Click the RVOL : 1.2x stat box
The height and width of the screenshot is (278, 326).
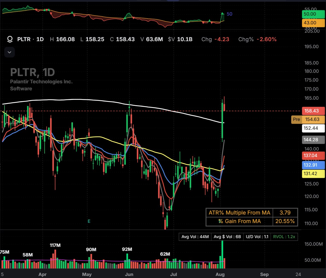click(284, 237)
